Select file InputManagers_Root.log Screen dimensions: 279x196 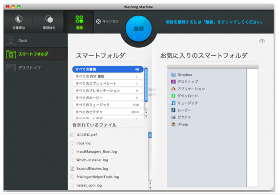pyautogui.click(x=96, y=152)
